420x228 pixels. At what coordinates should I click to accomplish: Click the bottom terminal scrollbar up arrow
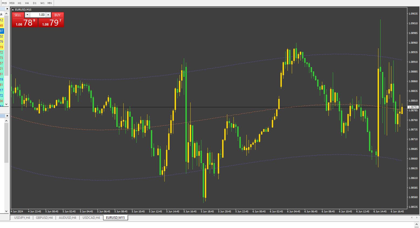click(x=417, y=224)
